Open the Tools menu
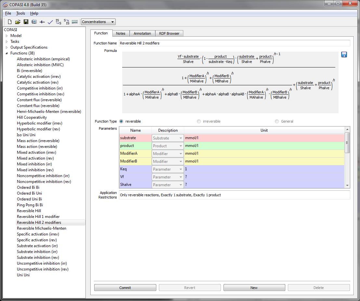Screen dimensions: 360x301 pyautogui.click(x=20, y=13)
